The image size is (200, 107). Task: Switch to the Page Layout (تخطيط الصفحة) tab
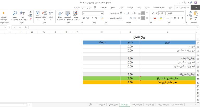(159, 8)
